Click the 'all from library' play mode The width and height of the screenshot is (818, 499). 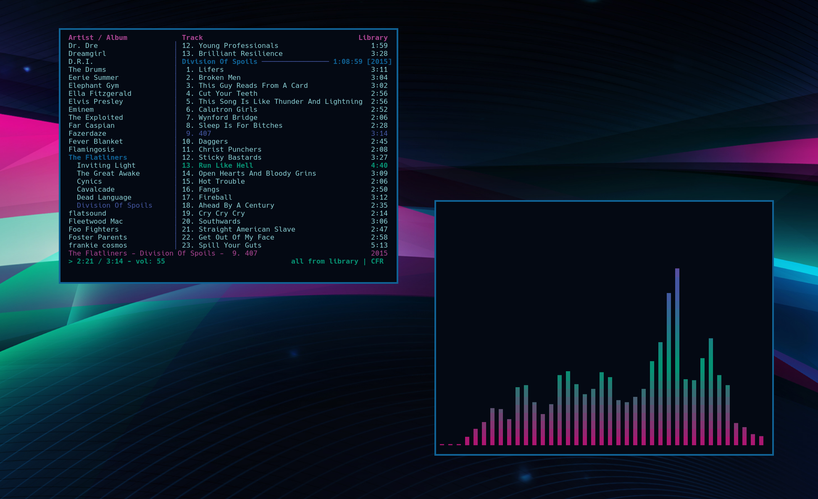click(x=324, y=261)
